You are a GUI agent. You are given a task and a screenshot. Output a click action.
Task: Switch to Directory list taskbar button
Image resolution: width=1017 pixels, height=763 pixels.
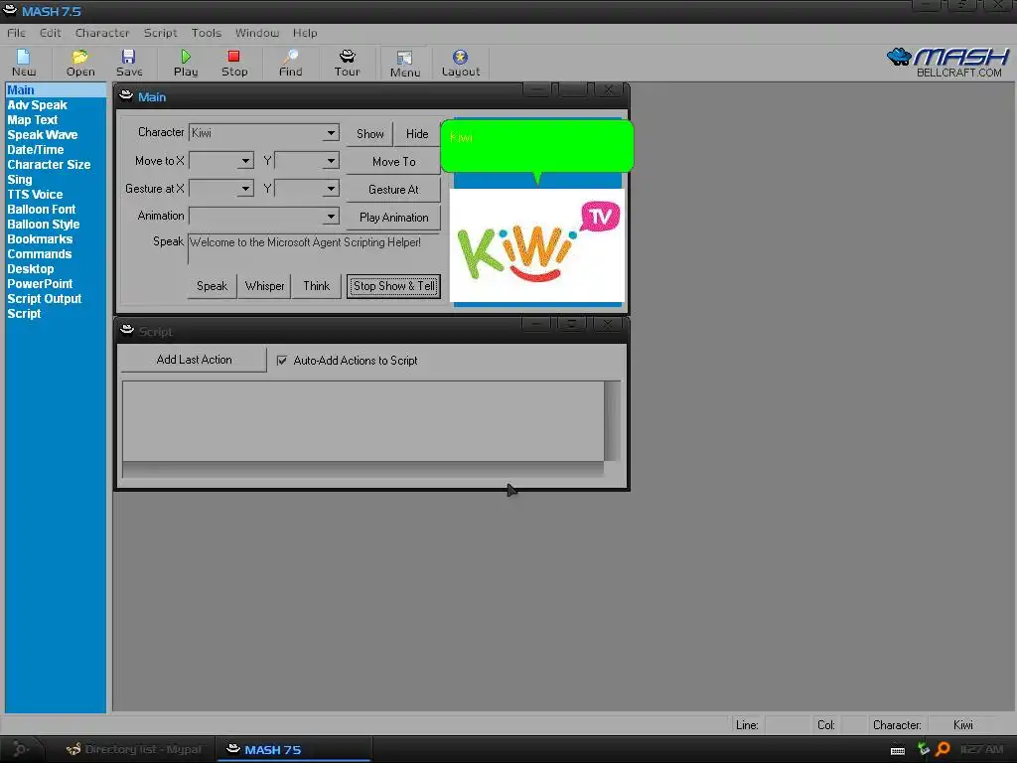click(x=134, y=749)
